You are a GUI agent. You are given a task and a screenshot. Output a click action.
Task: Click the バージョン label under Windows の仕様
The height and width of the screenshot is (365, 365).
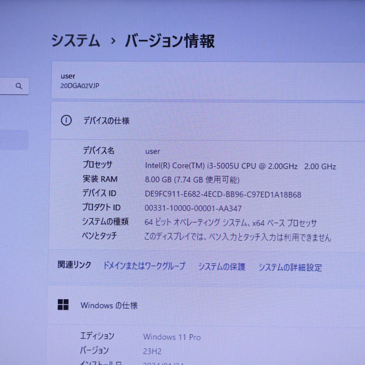(94, 350)
